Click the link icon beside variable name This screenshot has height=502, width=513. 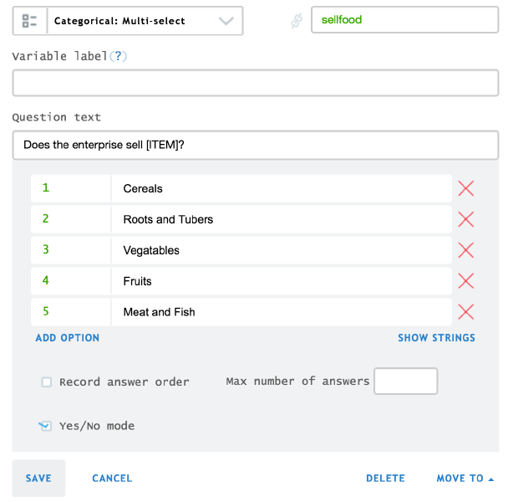tap(296, 21)
